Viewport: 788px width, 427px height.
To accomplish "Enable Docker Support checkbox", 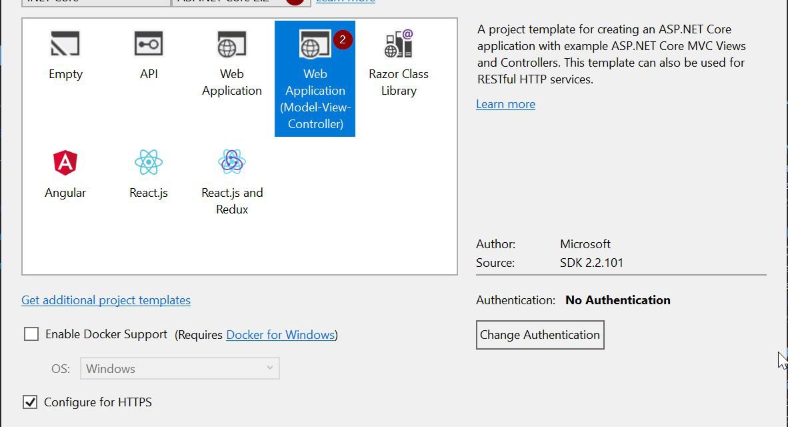I will point(31,334).
